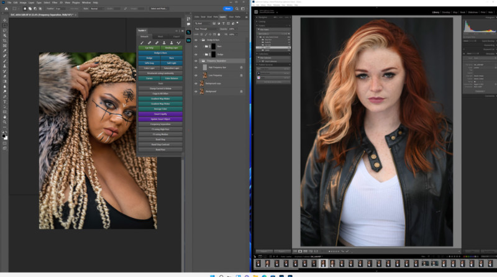The height and width of the screenshot is (277, 497).
Task: Click the checkmark brush icon in Toolkit panel
Action: [x=179, y=42]
